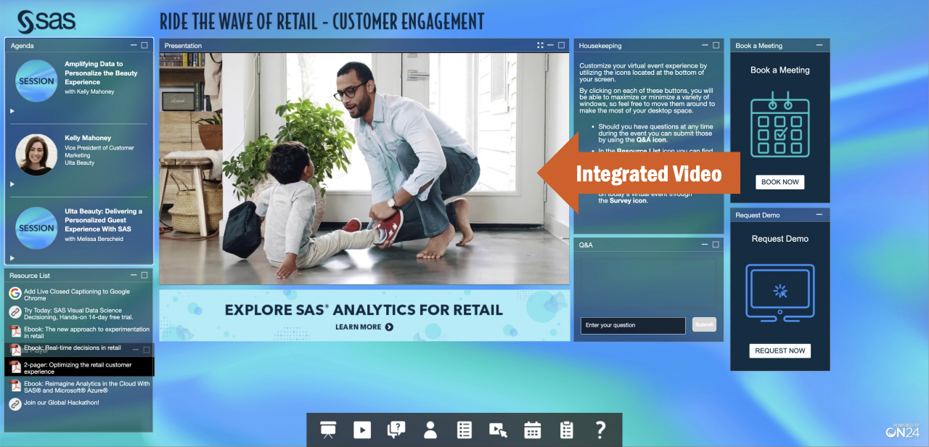Maximize the Q&A panel

(716, 245)
